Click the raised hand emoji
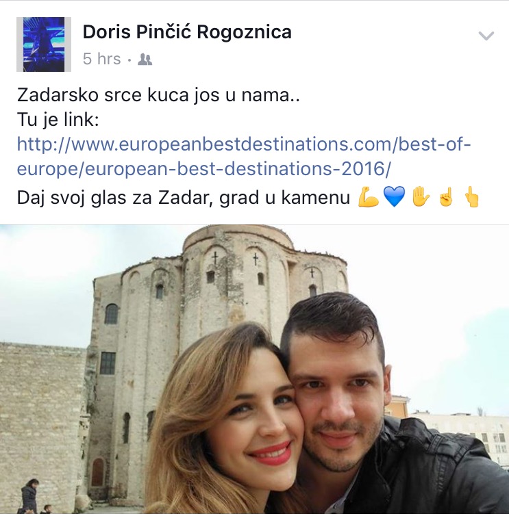509x518 pixels. 420,196
